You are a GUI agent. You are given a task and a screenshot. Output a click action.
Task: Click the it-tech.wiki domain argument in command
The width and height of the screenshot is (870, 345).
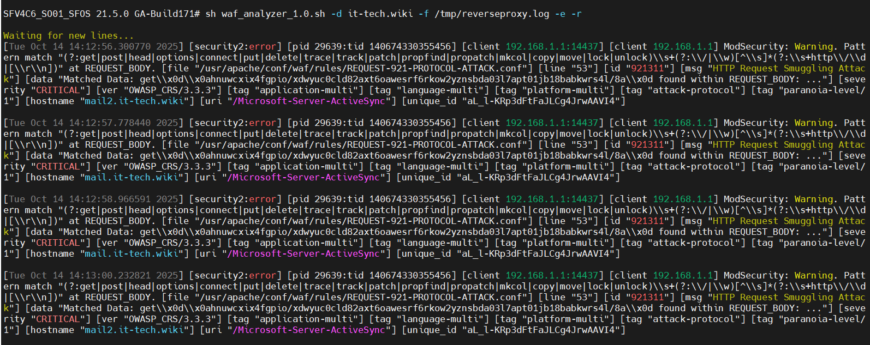(380, 14)
